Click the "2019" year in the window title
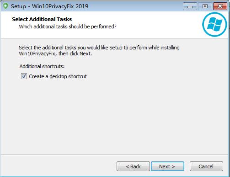Image resolution: width=230 pixels, height=177 pixels. pyautogui.click(x=82, y=6)
